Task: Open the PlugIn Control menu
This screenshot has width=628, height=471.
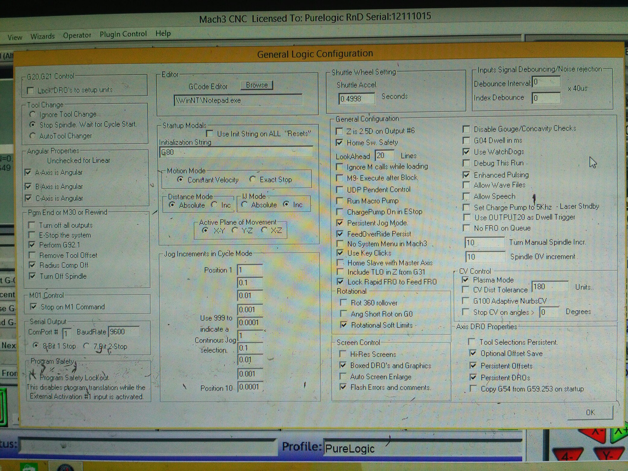Action: pos(123,34)
